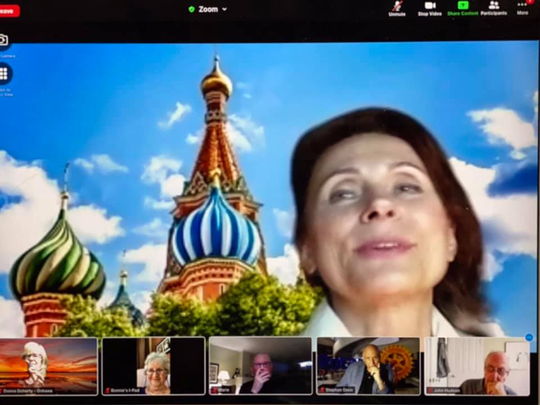Open the green Share Content icon
This screenshot has width=540, height=405.
(462, 8)
